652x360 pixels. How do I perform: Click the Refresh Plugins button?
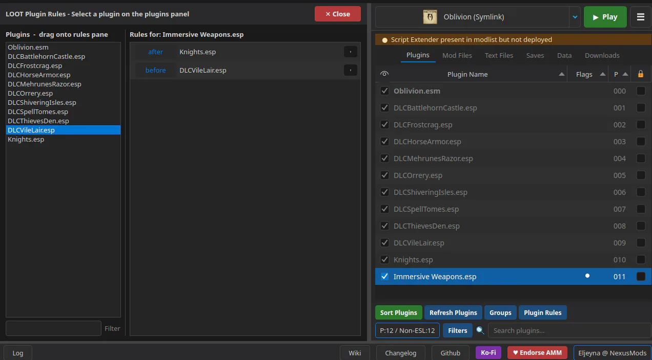click(453, 312)
